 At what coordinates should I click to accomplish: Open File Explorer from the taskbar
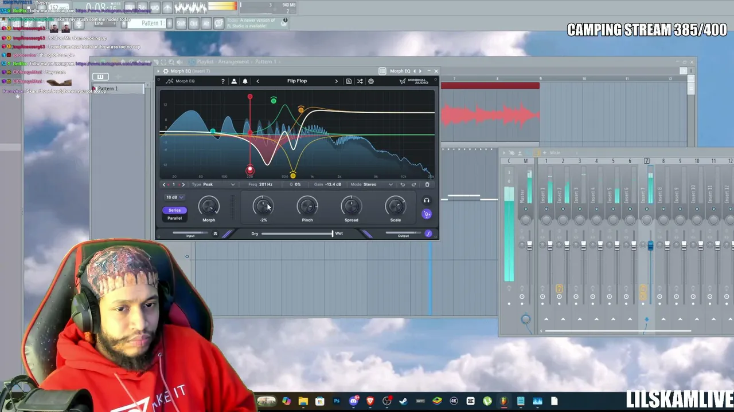pyautogui.click(x=303, y=401)
